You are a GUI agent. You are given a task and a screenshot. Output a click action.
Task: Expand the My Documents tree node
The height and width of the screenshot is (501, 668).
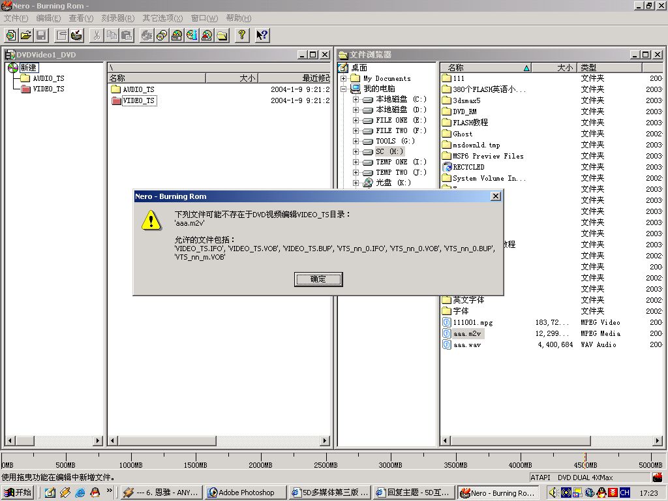click(343, 78)
